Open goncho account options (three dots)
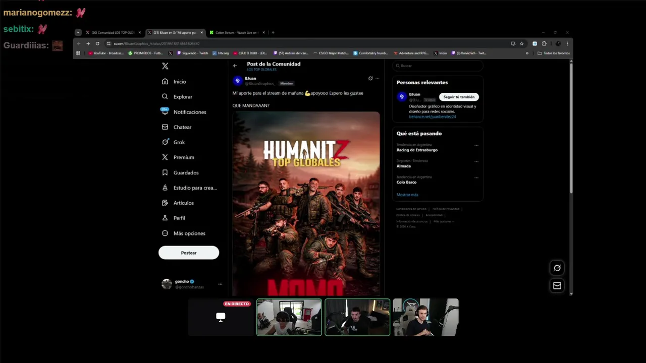The image size is (646, 363). (220, 284)
